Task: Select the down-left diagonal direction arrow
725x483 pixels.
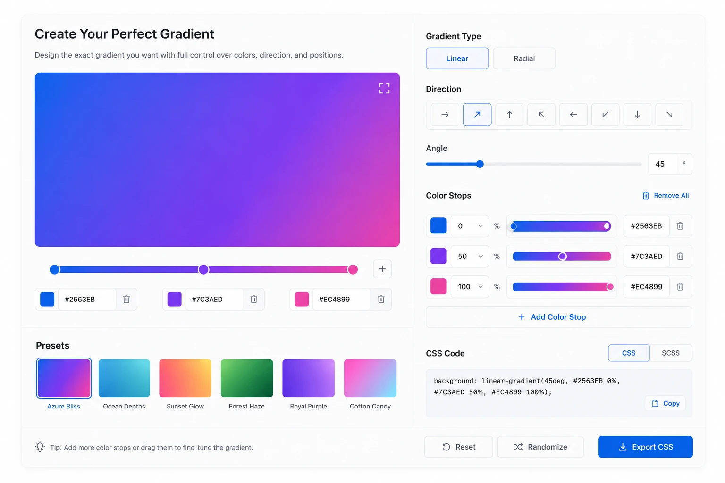Action: pos(605,115)
